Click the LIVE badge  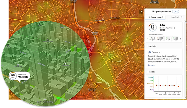(175, 12)
